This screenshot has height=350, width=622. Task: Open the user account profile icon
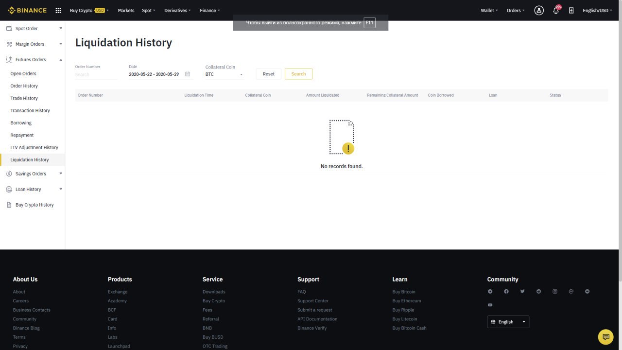coord(539,10)
